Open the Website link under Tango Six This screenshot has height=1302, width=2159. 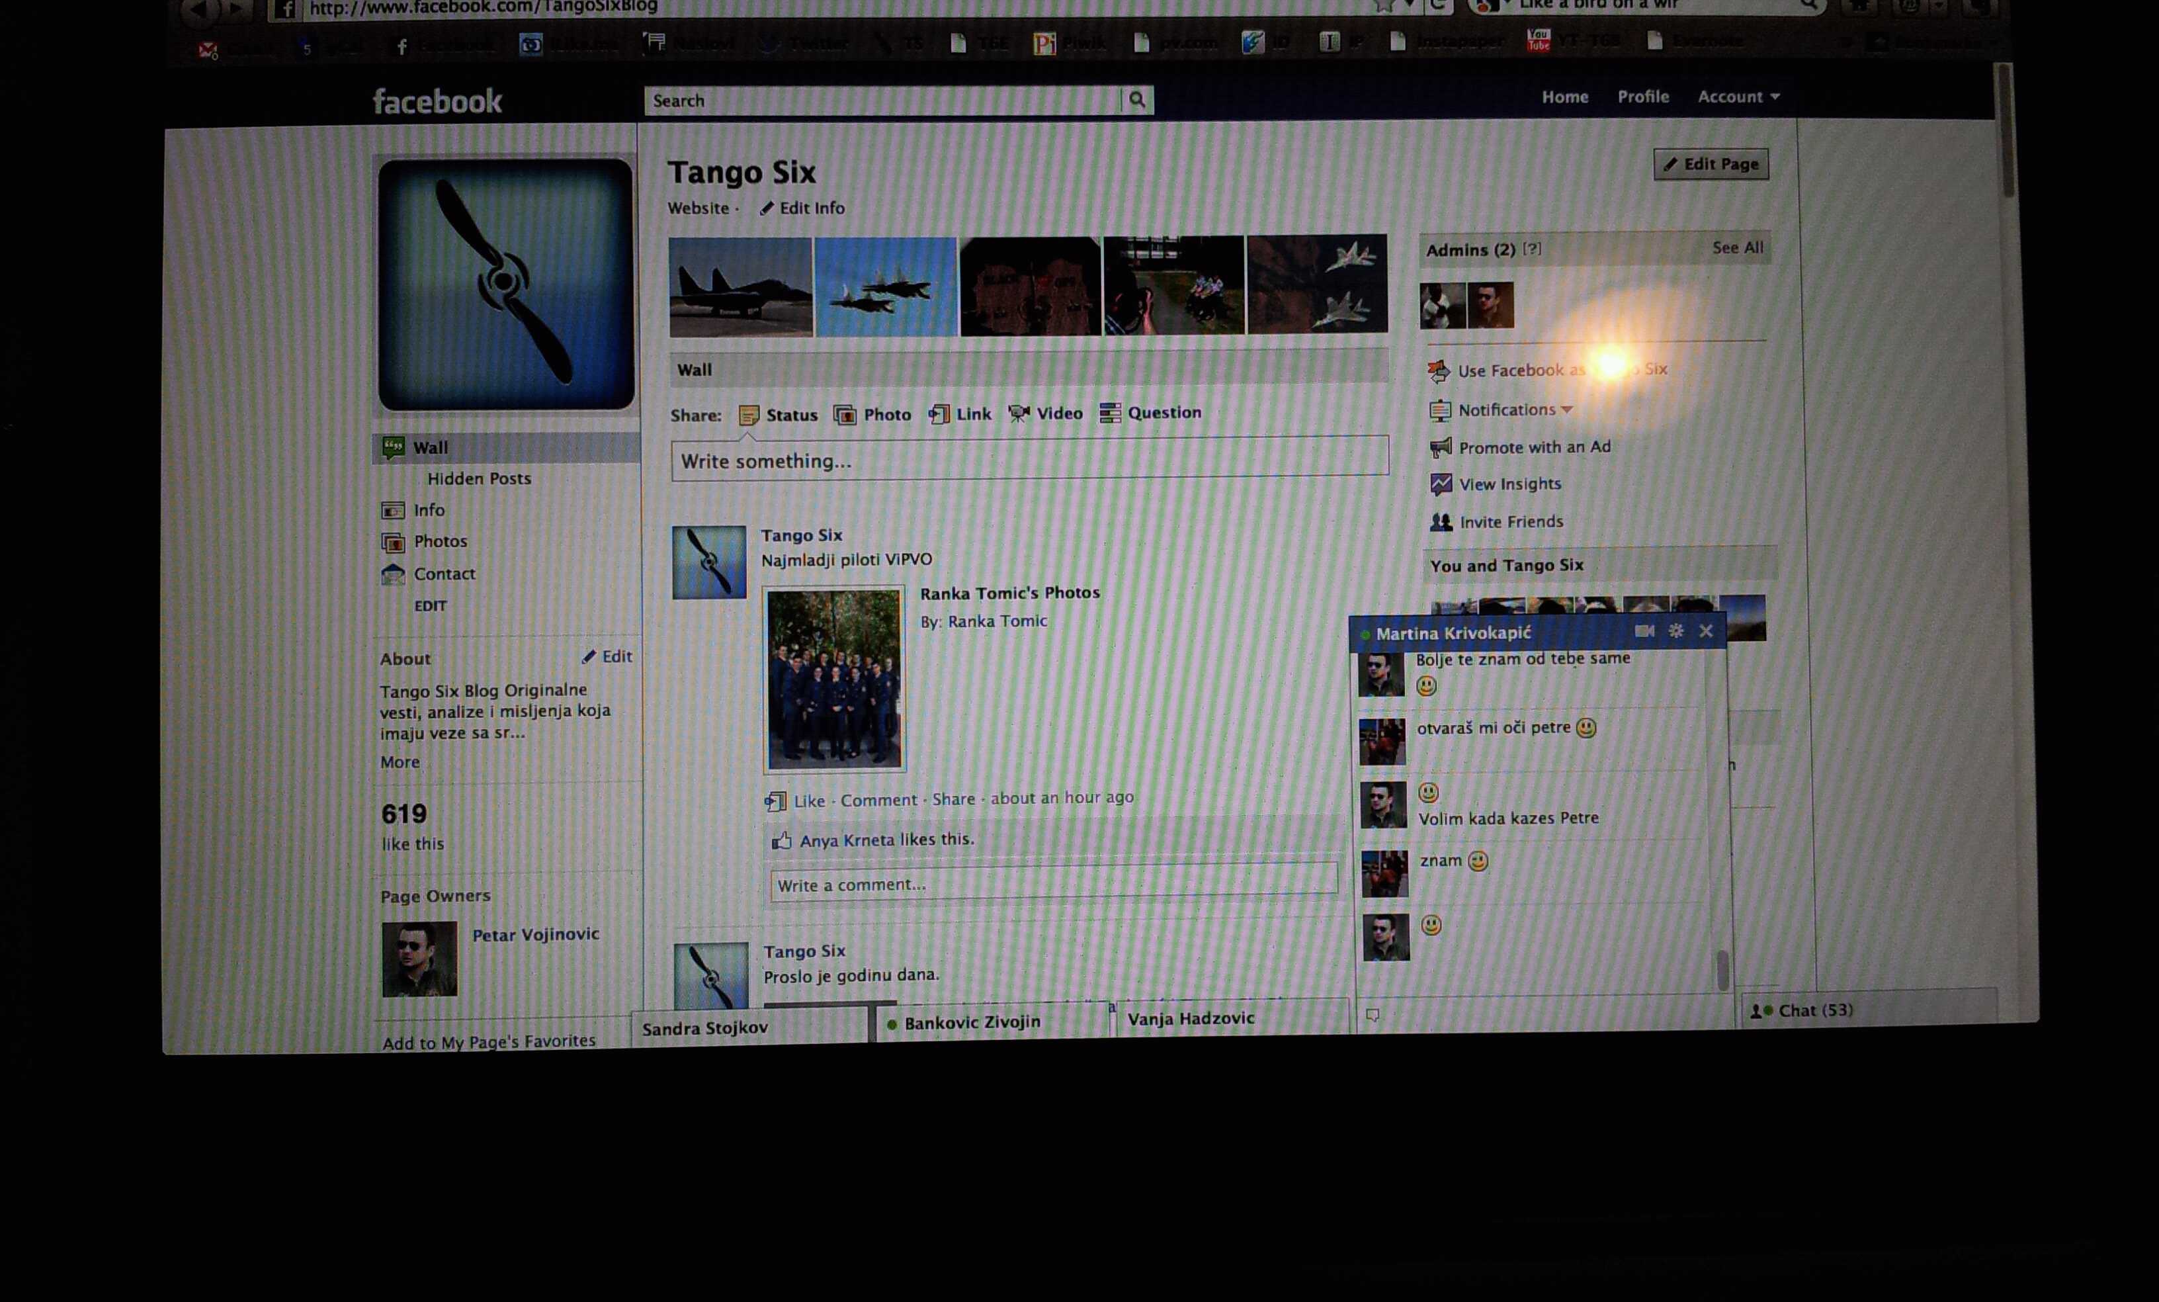[x=698, y=208]
